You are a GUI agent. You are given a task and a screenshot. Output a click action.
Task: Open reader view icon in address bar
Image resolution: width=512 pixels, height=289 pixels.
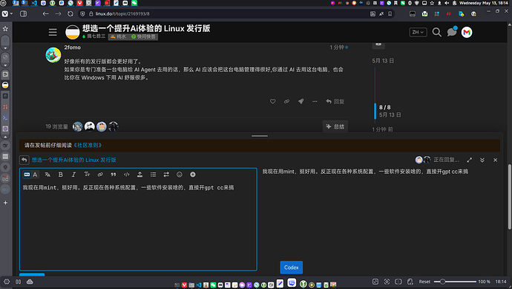[372, 13]
